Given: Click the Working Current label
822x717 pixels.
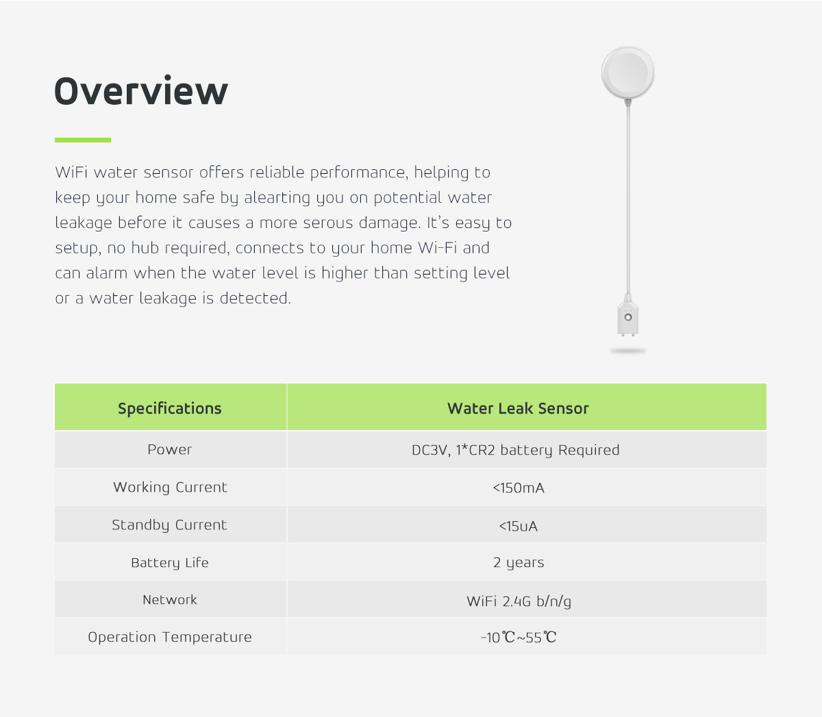Looking at the screenshot, I should click(x=170, y=487).
